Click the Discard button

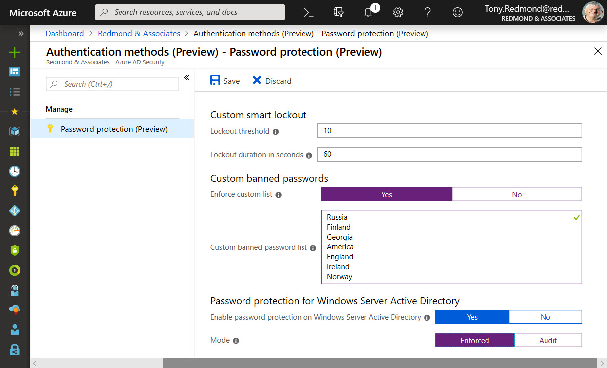[x=272, y=81]
